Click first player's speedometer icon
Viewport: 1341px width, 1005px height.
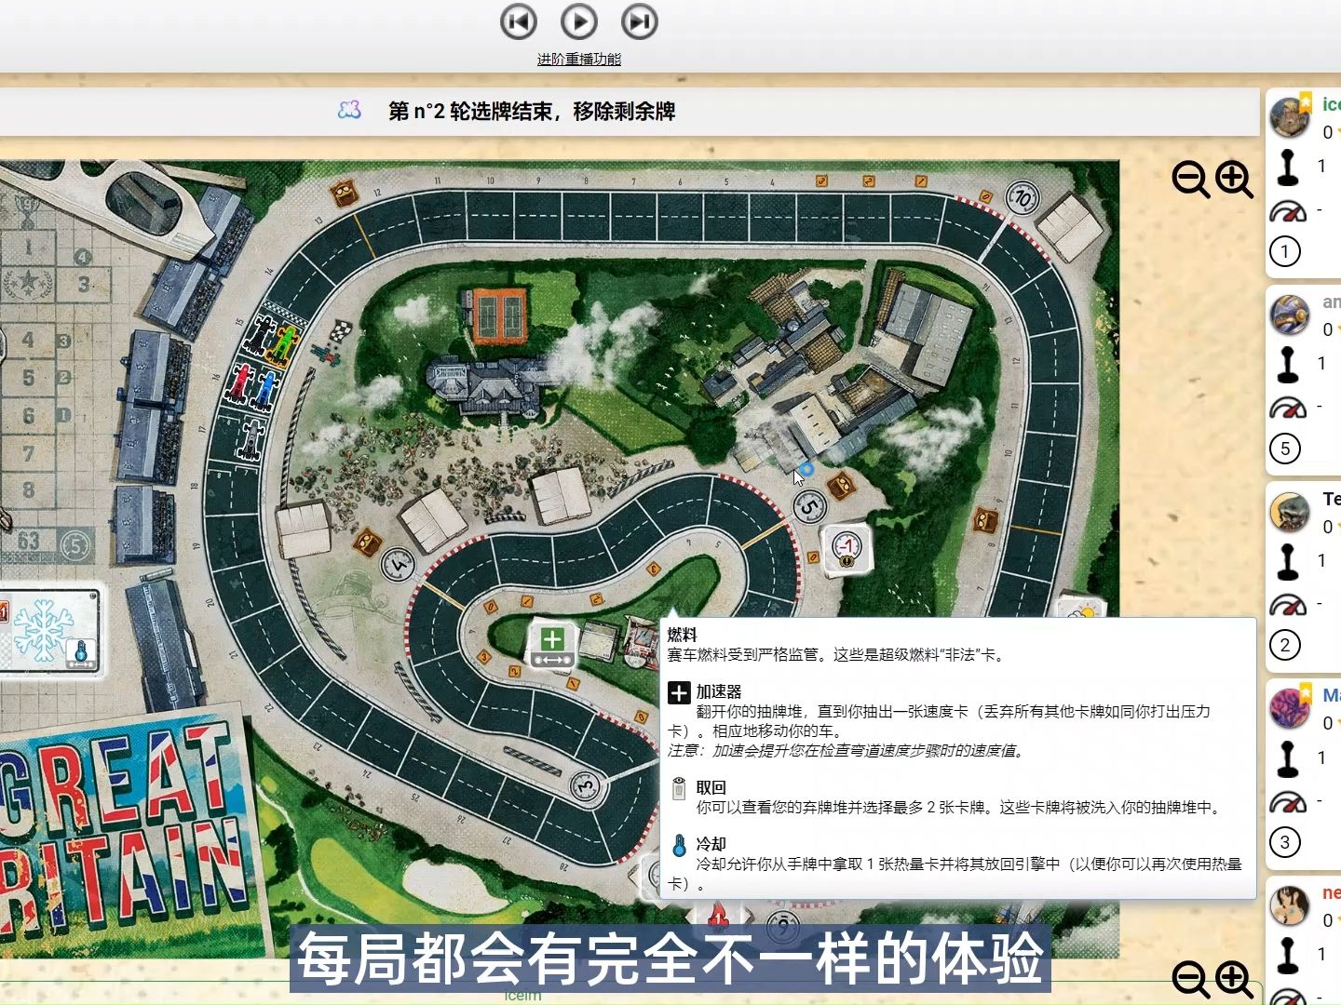[x=1288, y=211]
